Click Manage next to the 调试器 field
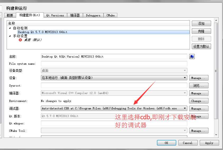Screen dimensions: 223x150 [x=199, y=109]
